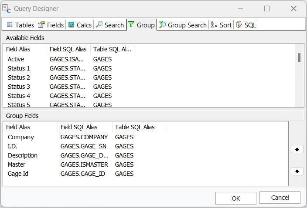Select the Active available field
This screenshot has height=208, width=307.
[x=16, y=59]
